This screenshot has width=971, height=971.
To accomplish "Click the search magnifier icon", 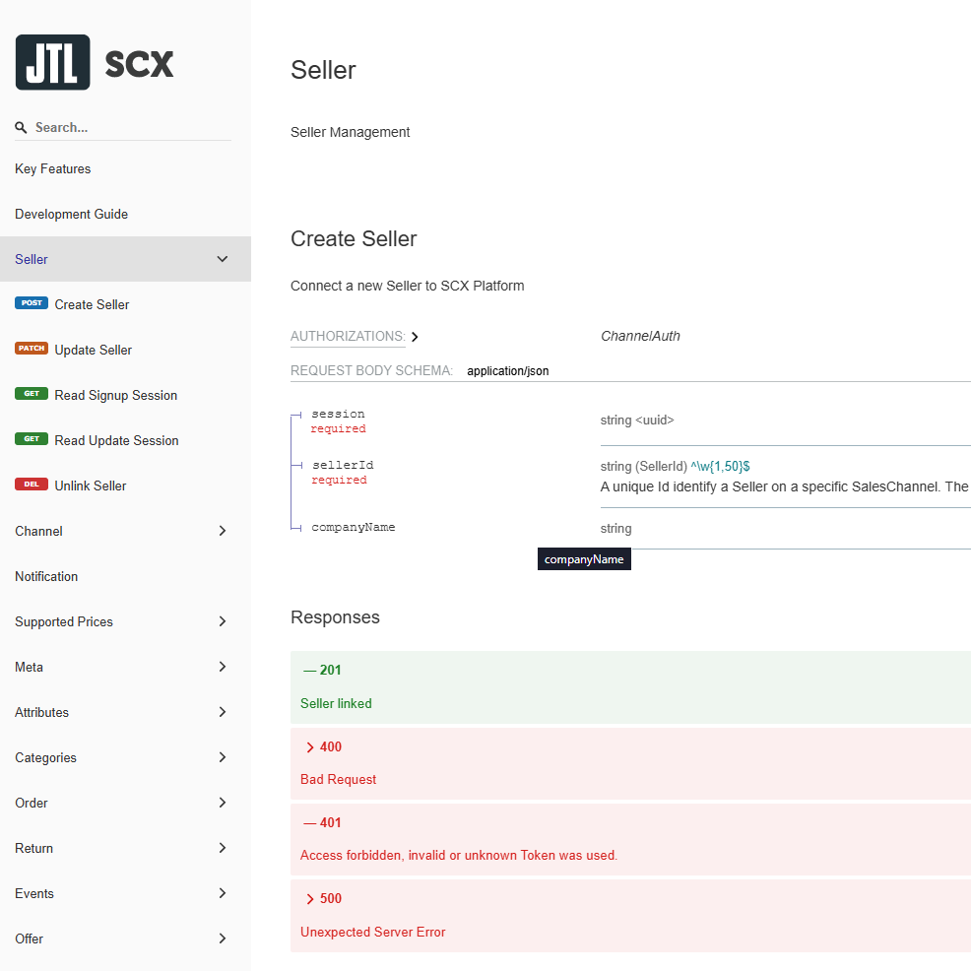I will click(x=21, y=128).
